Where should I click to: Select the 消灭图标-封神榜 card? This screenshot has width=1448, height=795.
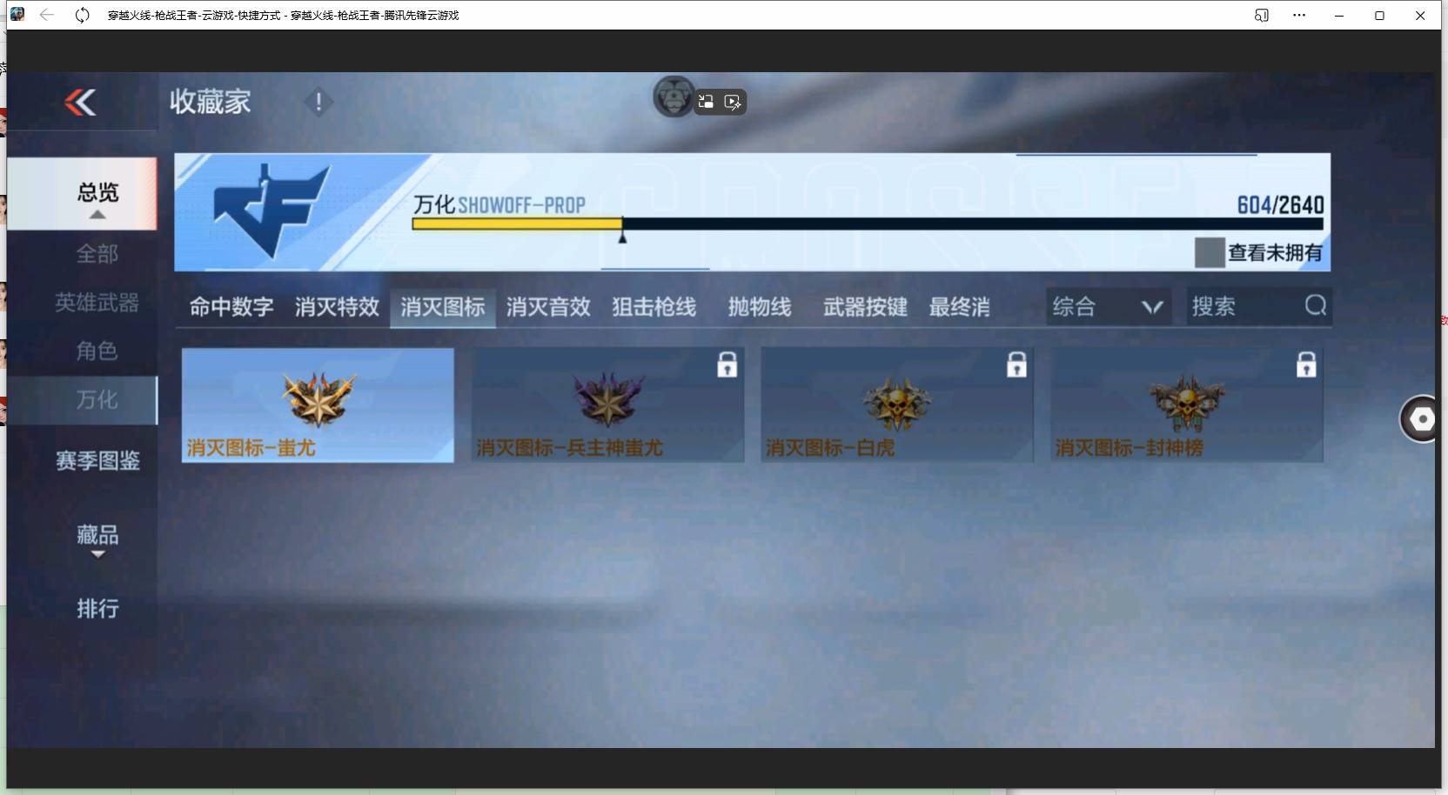[1187, 405]
